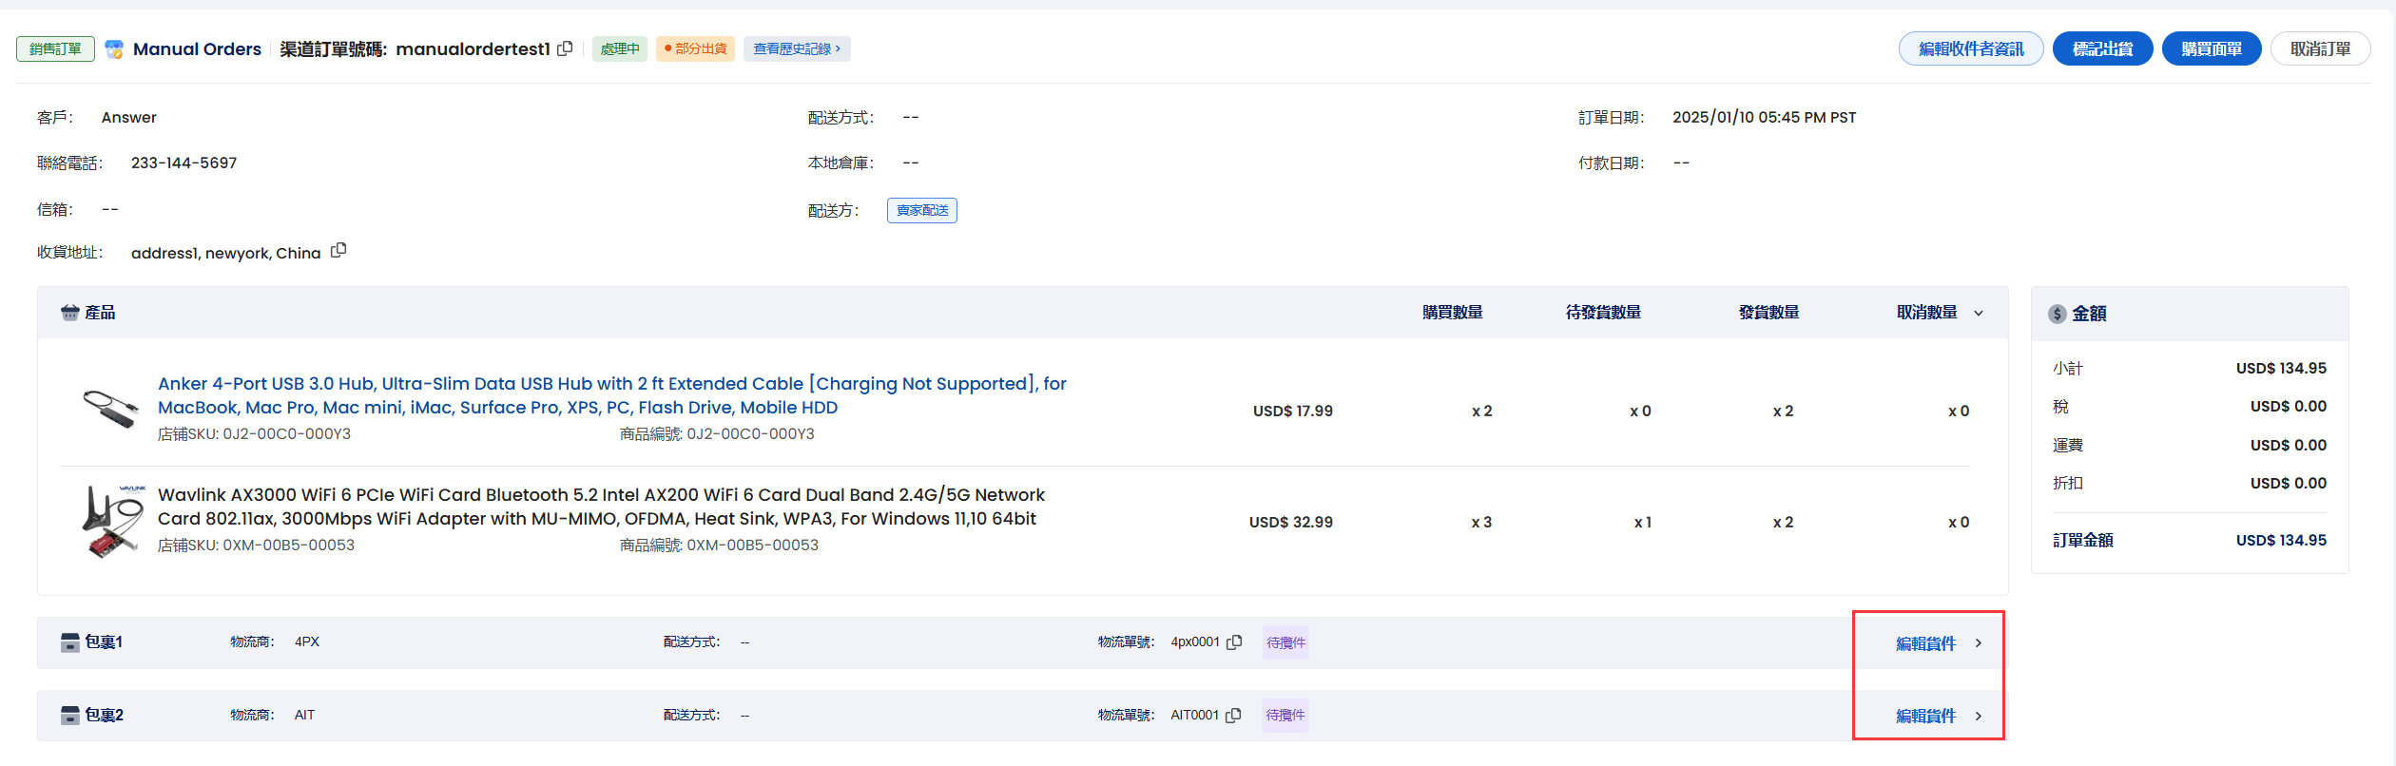
Task: Open the view history records link
Action: tap(797, 49)
